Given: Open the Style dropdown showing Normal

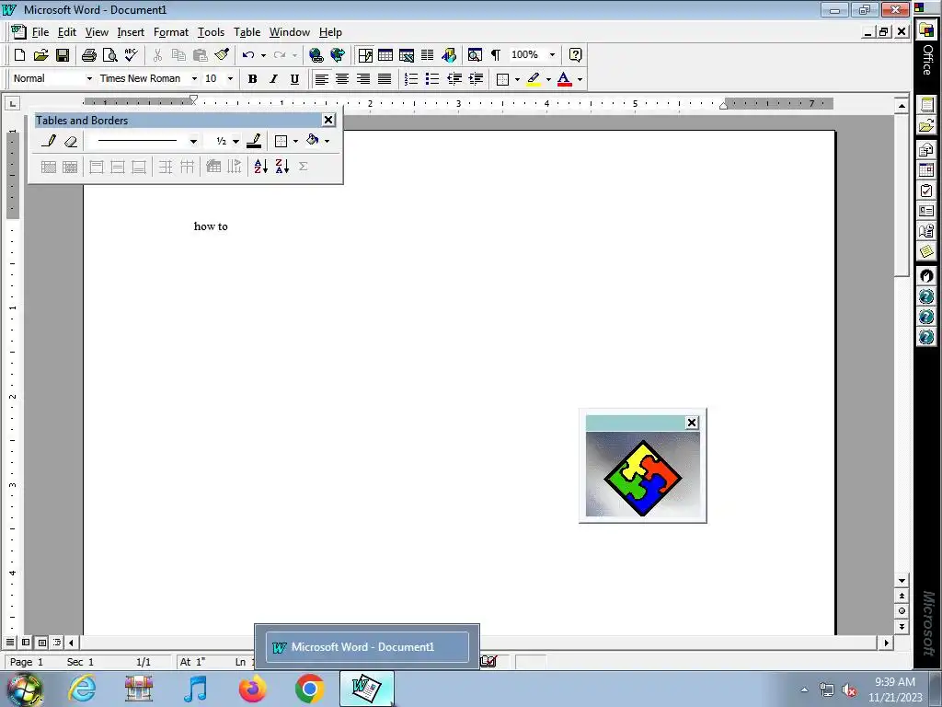Looking at the screenshot, I should click(89, 79).
